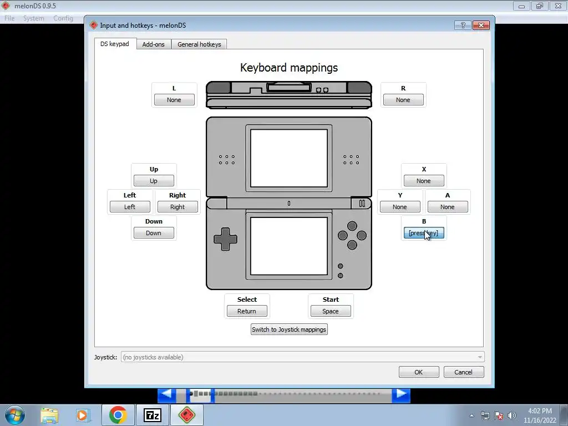Viewport: 568px width, 426px height.
Task: Change the Start mapping set to Space
Action: click(x=331, y=311)
